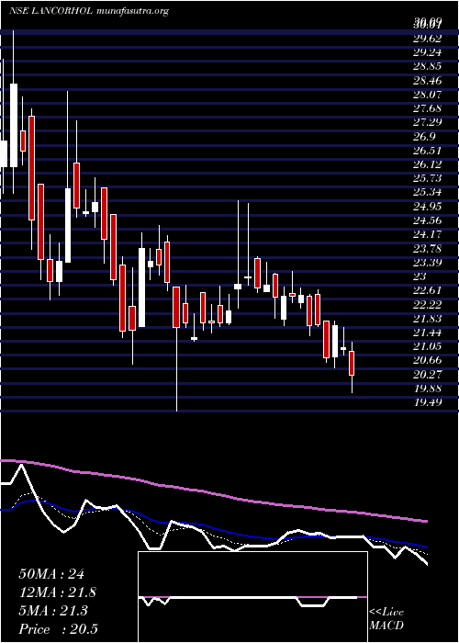
Task: Click the 28.07 price axis label
Action: click(427, 95)
